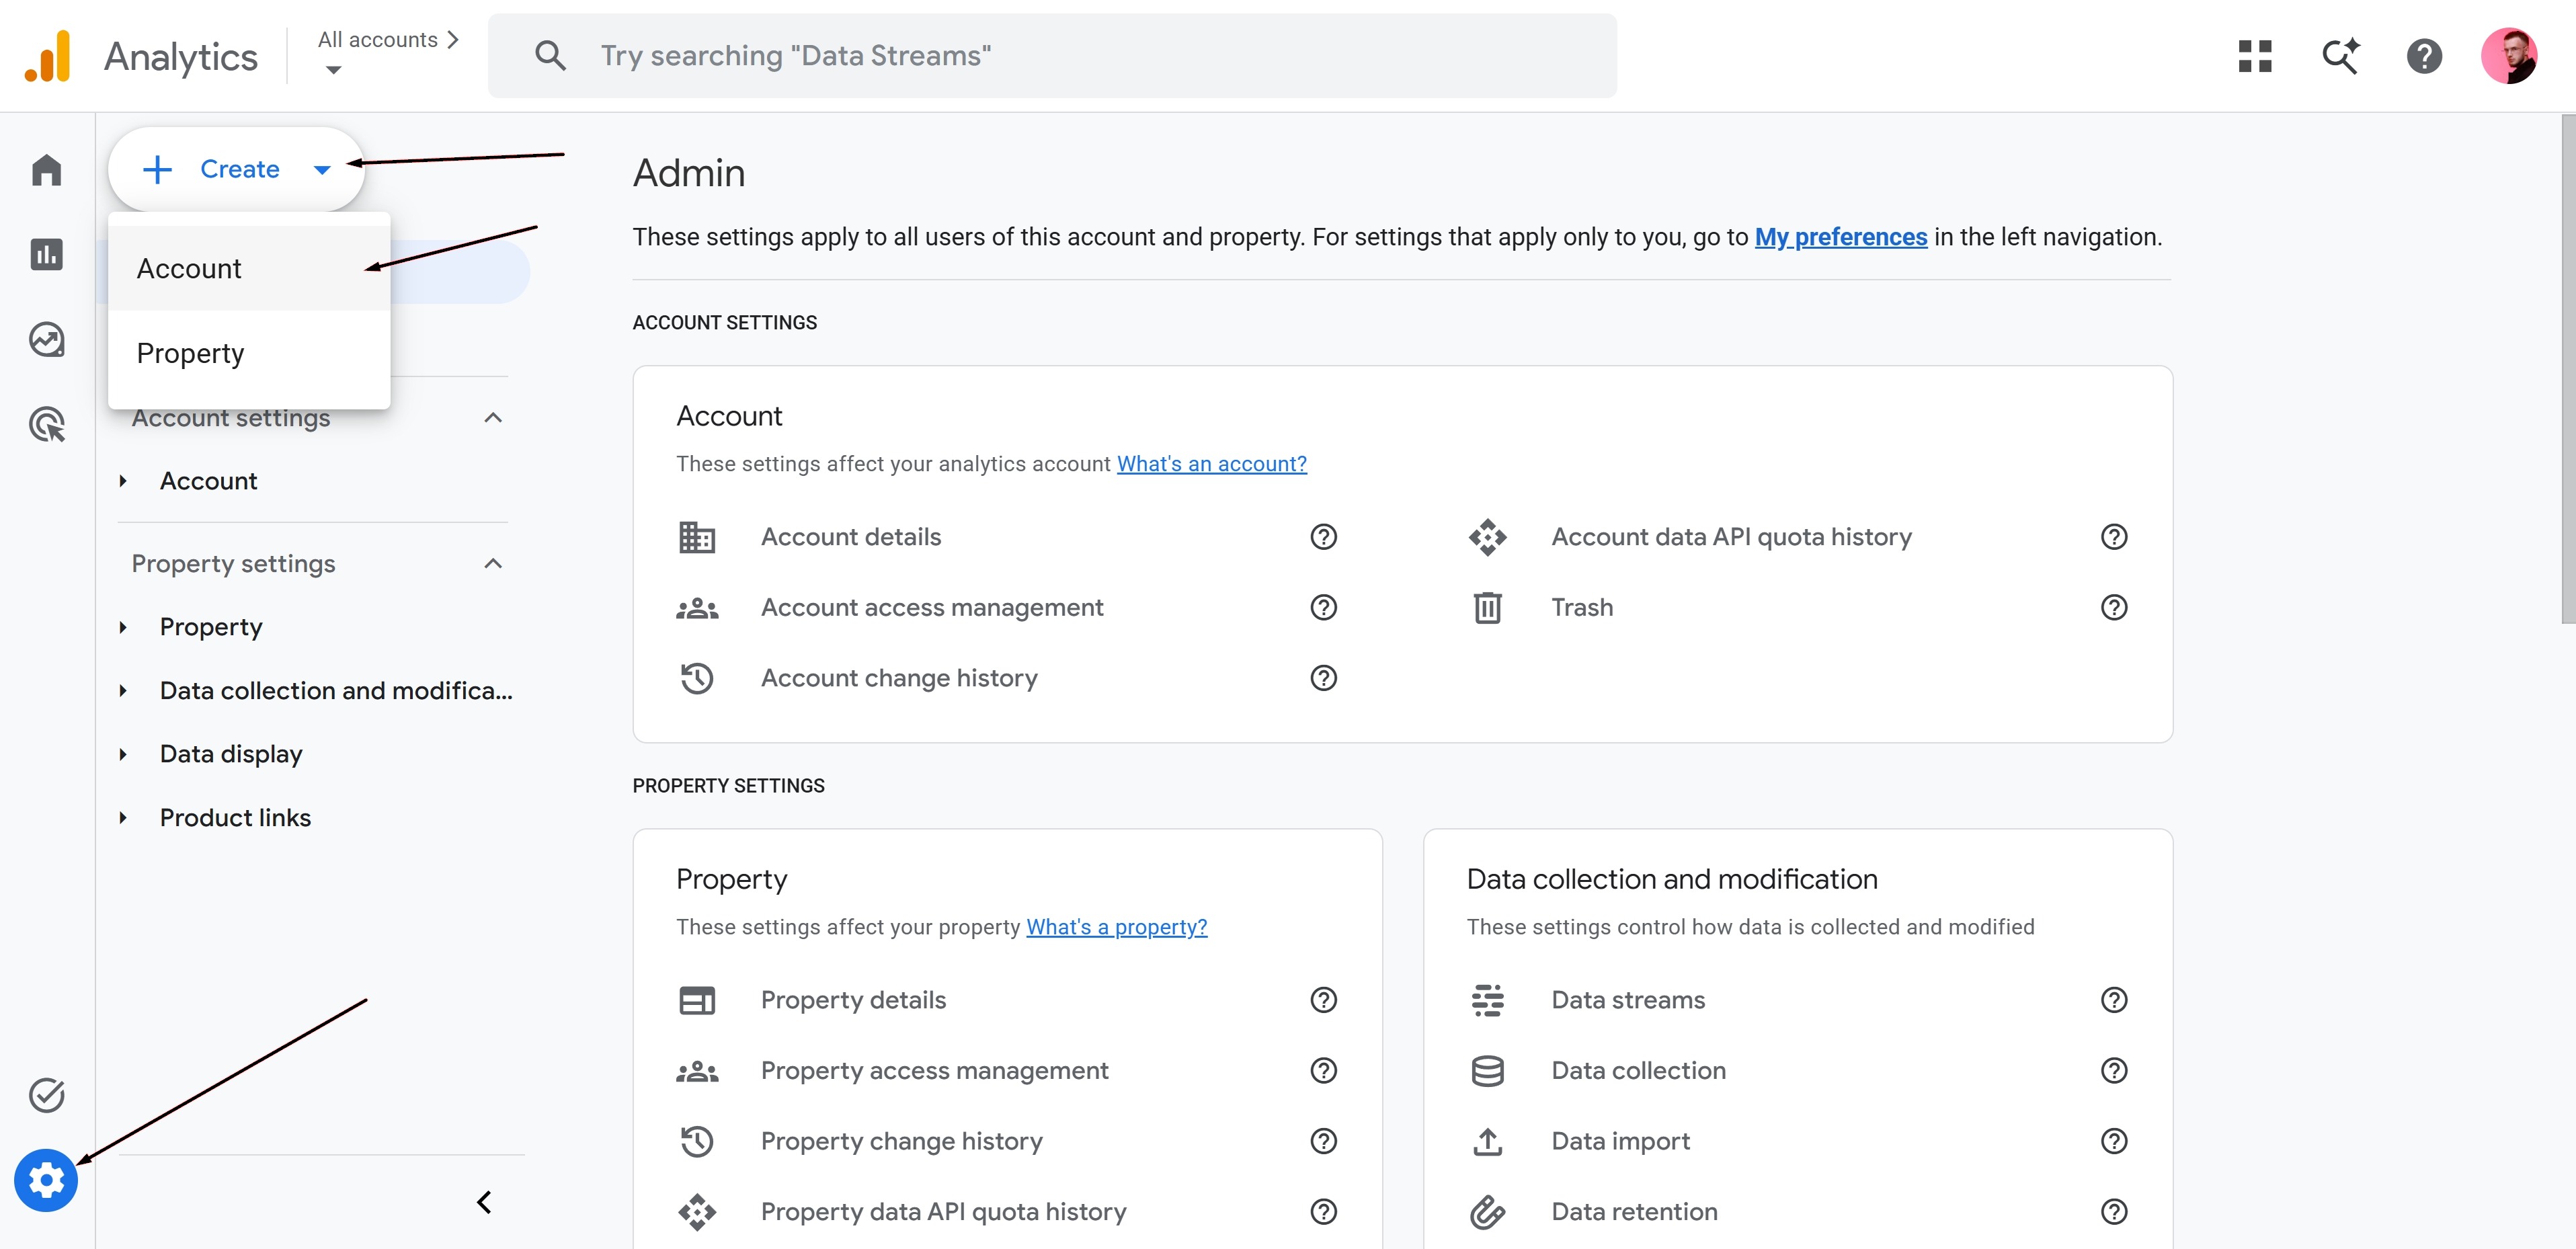Open Account details
The image size is (2576, 1249).
pyautogui.click(x=850, y=537)
